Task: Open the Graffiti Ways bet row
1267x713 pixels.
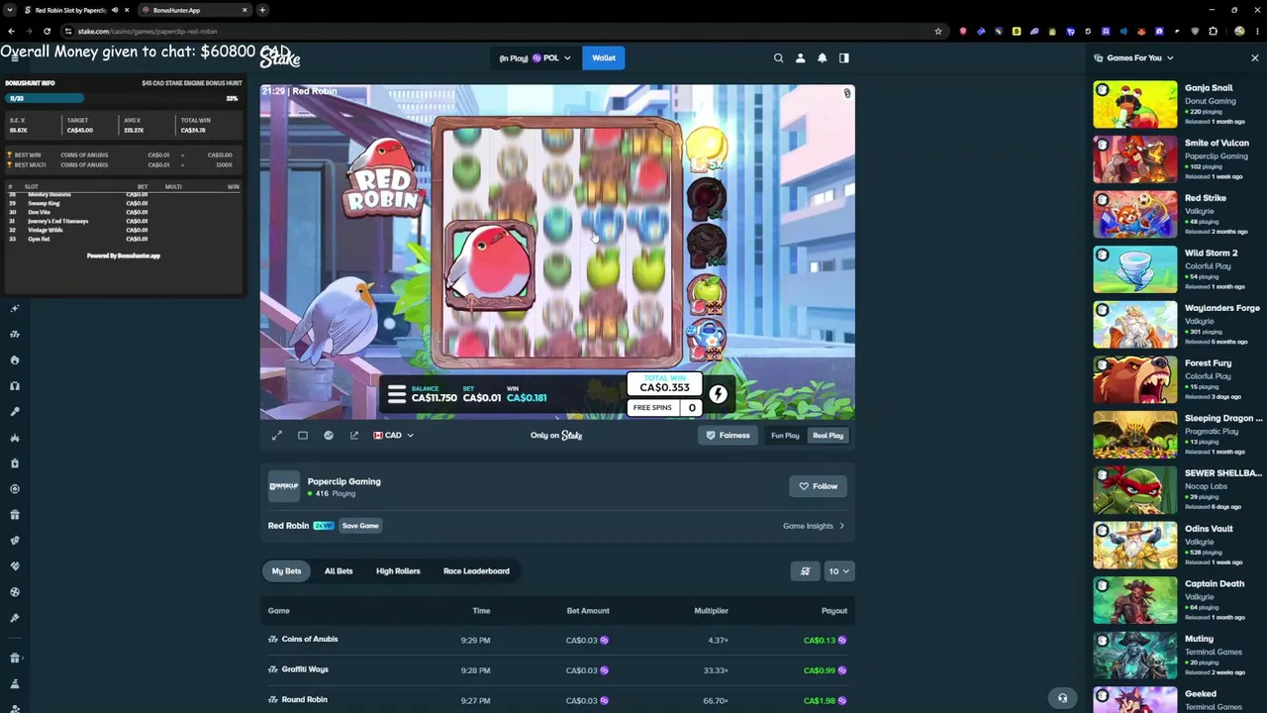Action: coord(558,670)
